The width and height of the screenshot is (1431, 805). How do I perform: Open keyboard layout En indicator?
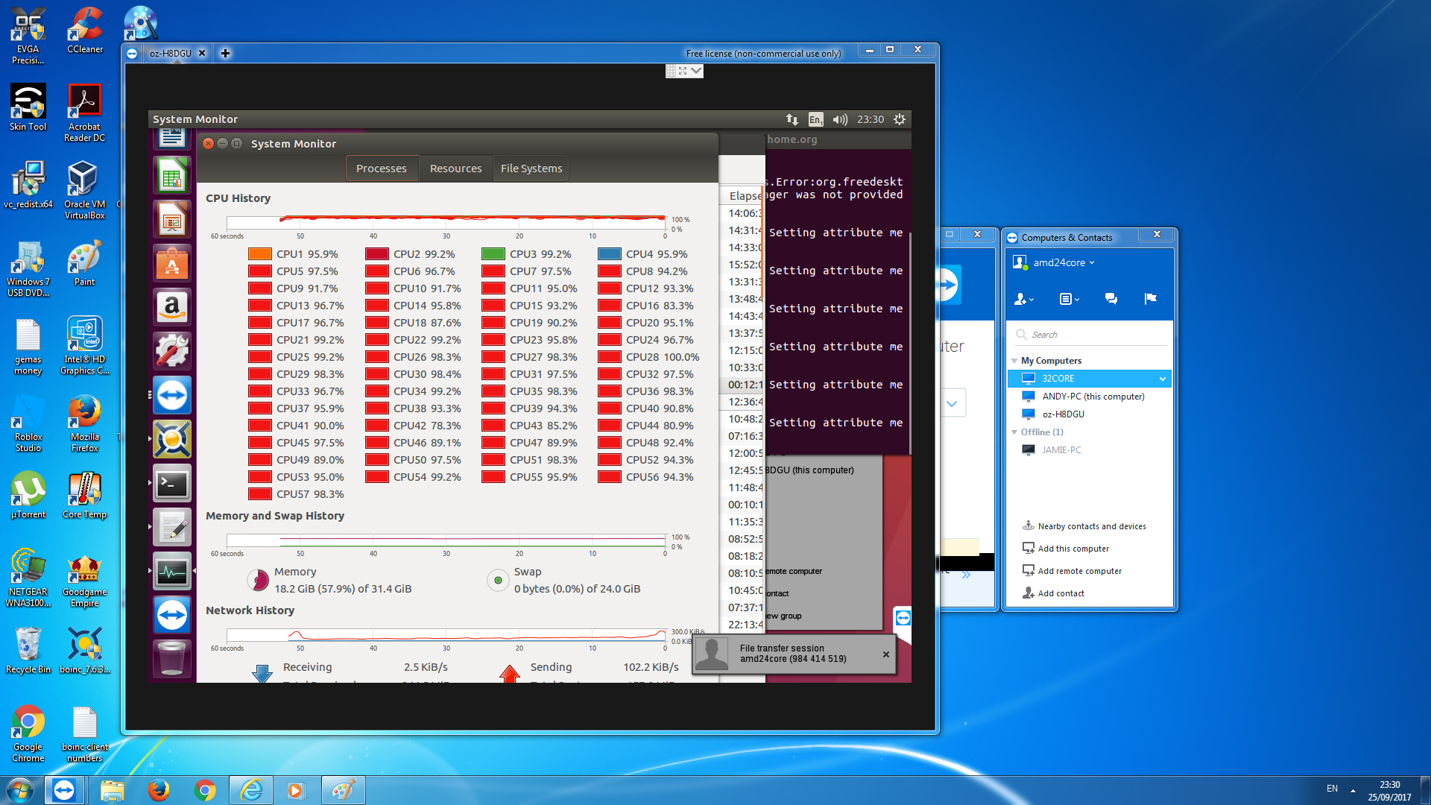(x=815, y=119)
